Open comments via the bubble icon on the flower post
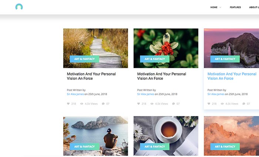Image resolution: width=259 pixels, height=157 pixels. 174,103
